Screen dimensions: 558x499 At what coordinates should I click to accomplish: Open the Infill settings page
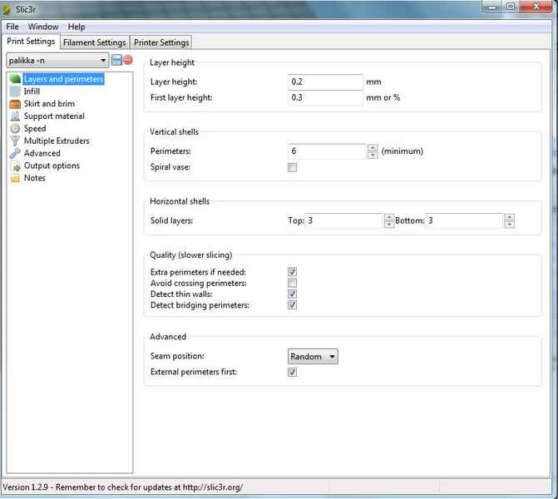pyautogui.click(x=32, y=91)
